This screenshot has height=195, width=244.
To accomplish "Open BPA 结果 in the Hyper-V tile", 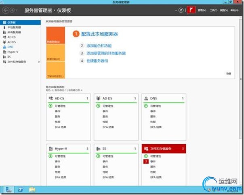I will point(61,177).
